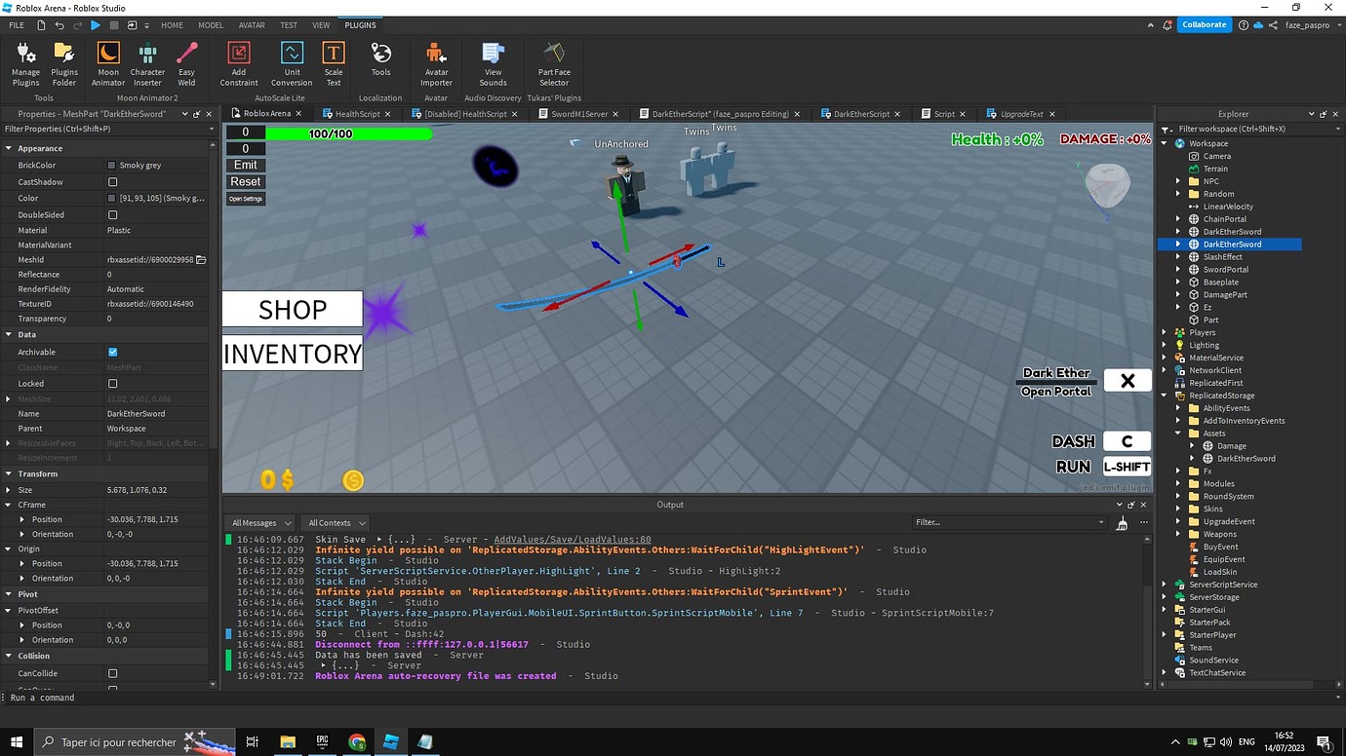Select the Character Inserter plugin
Image resolution: width=1346 pixels, height=756 pixels.
tap(147, 64)
